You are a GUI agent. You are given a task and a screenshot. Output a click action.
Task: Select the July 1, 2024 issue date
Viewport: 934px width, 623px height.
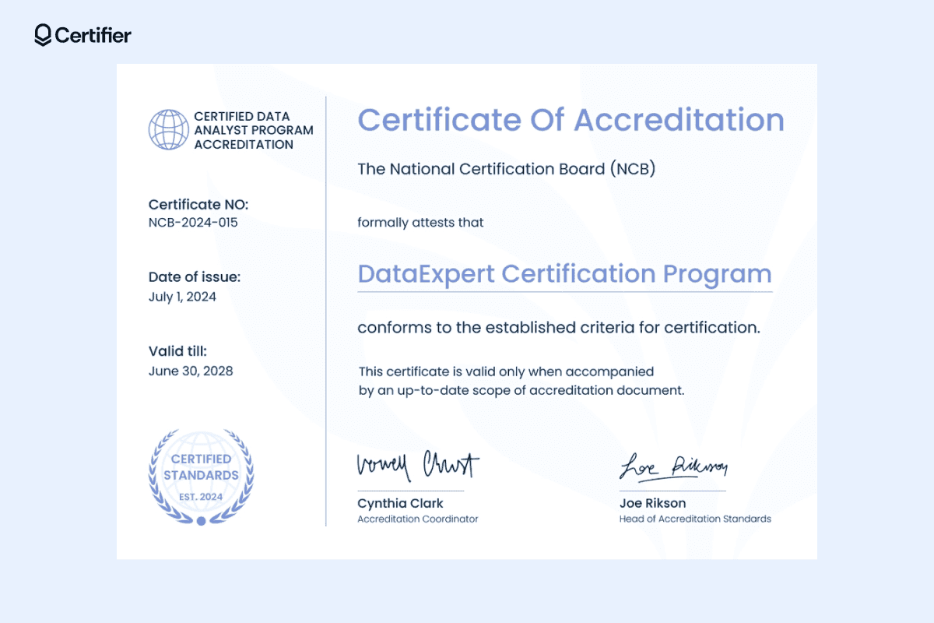[182, 297]
